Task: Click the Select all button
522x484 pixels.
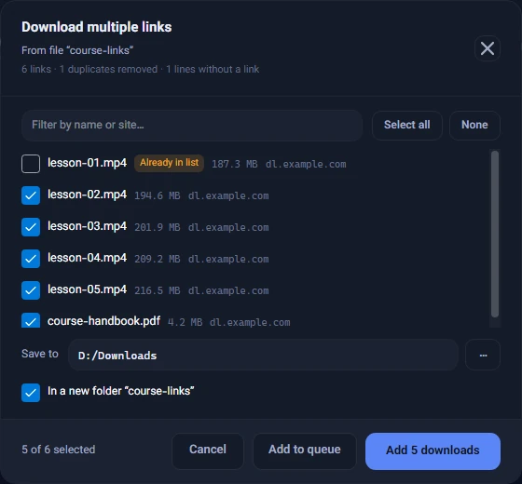Action: (406, 126)
